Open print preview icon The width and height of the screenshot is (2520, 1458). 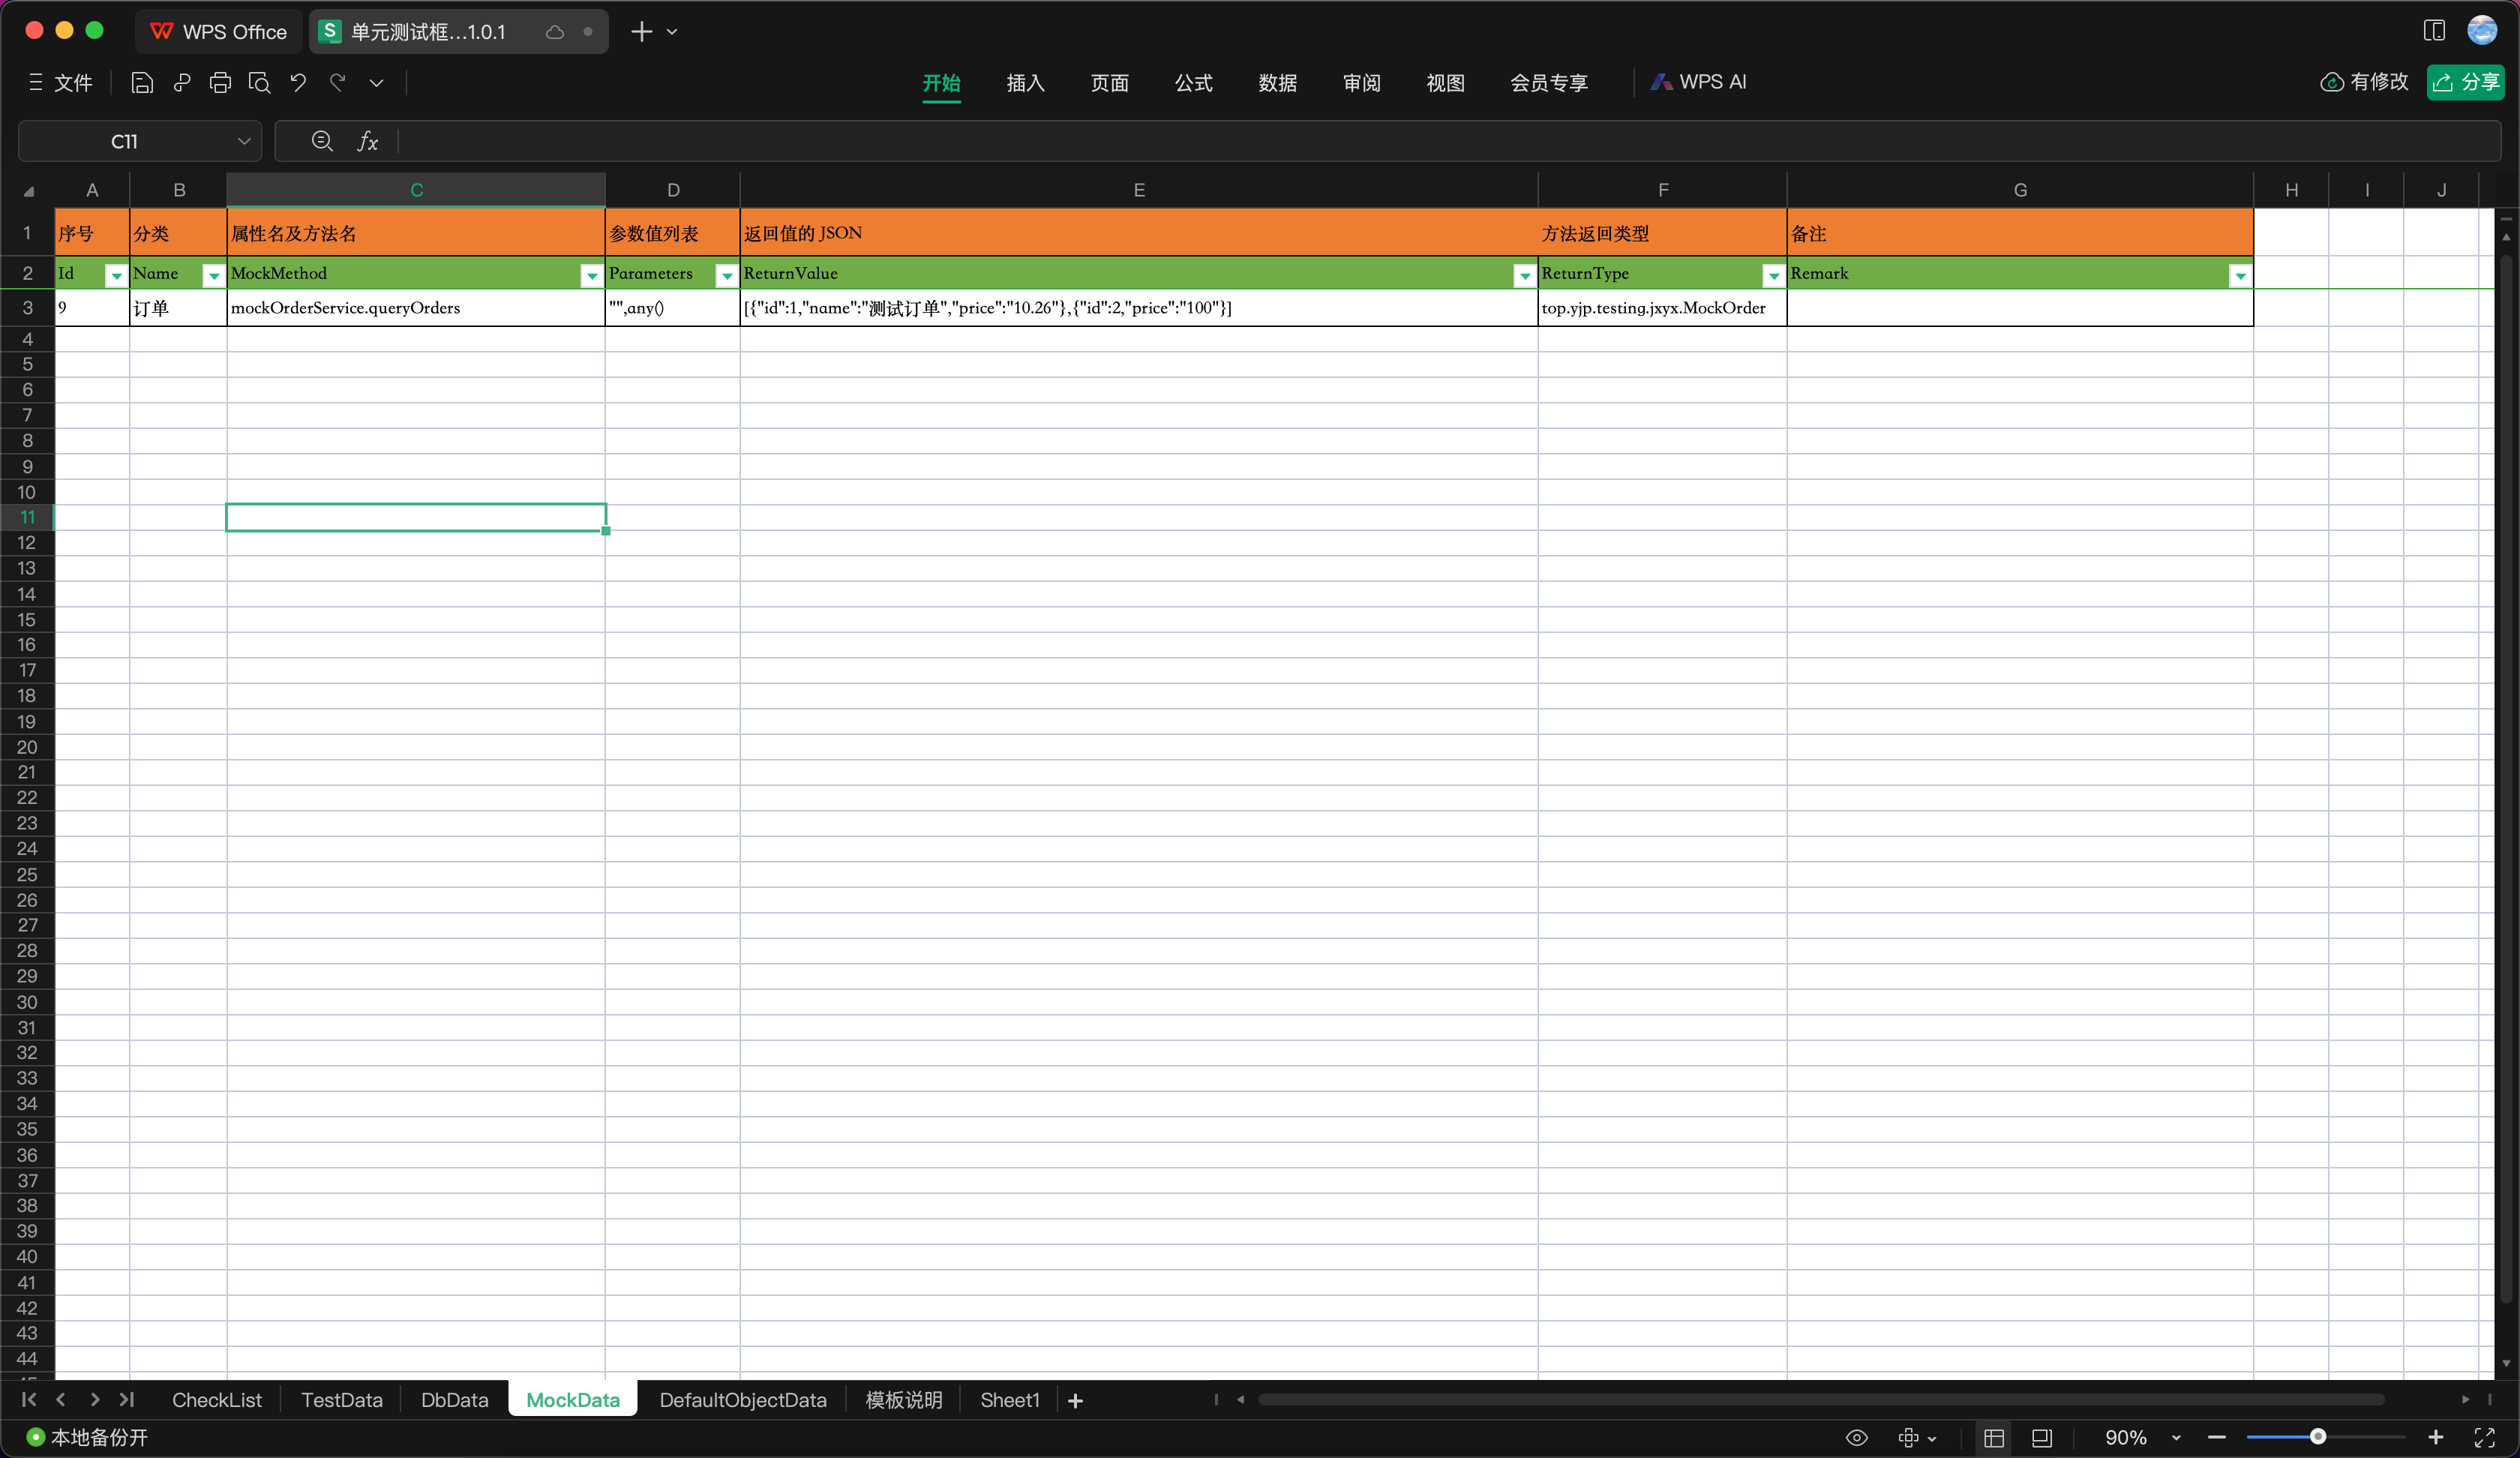click(x=259, y=83)
